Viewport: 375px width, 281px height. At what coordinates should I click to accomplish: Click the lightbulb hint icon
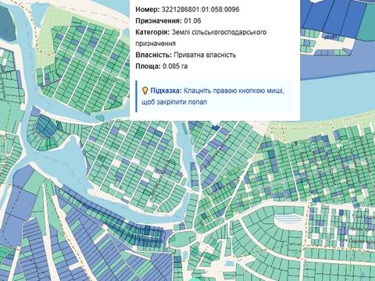coord(145,91)
